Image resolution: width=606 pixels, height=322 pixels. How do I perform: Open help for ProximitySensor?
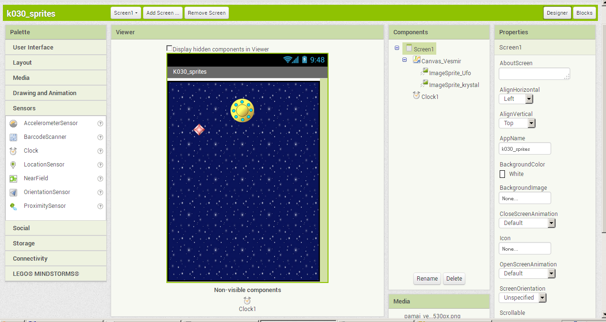100,206
